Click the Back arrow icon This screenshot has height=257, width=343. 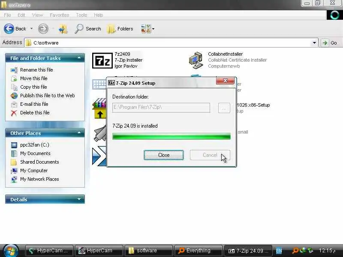click(x=9, y=29)
